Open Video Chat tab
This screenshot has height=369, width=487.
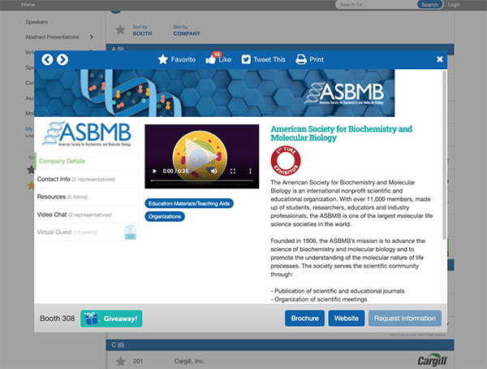87,215
